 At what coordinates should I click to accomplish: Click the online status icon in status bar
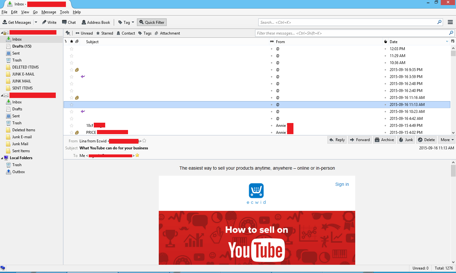[x=3, y=268]
